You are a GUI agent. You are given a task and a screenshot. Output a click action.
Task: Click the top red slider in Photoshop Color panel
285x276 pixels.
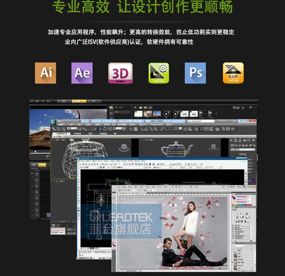click(x=242, y=196)
